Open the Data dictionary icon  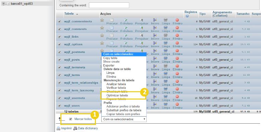[75, 129]
